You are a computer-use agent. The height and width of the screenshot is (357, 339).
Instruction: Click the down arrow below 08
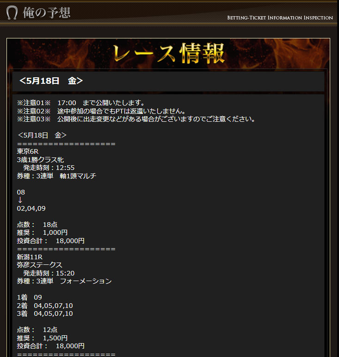click(x=20, y=200)
